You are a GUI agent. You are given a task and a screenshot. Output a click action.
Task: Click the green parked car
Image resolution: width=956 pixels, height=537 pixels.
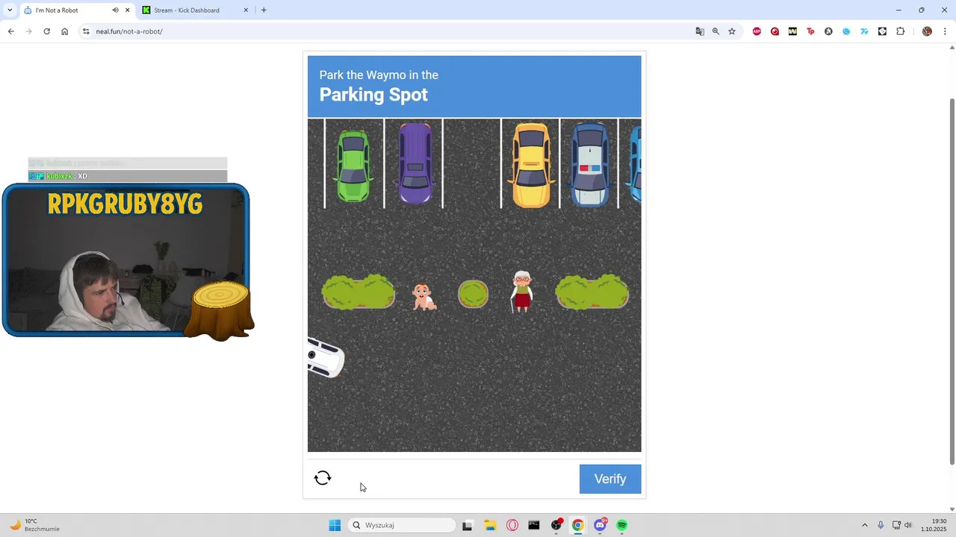353,166
